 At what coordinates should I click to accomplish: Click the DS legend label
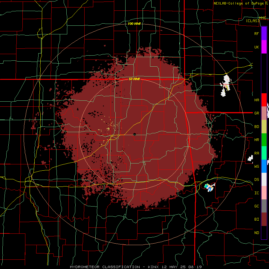pyautogui.click(x=256, y=179)
